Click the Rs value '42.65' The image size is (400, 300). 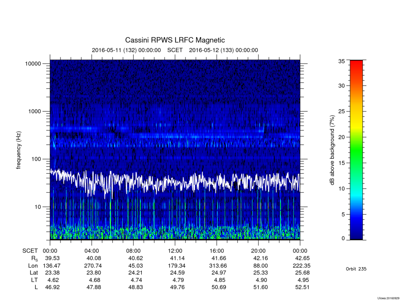[x=302, y=259]
